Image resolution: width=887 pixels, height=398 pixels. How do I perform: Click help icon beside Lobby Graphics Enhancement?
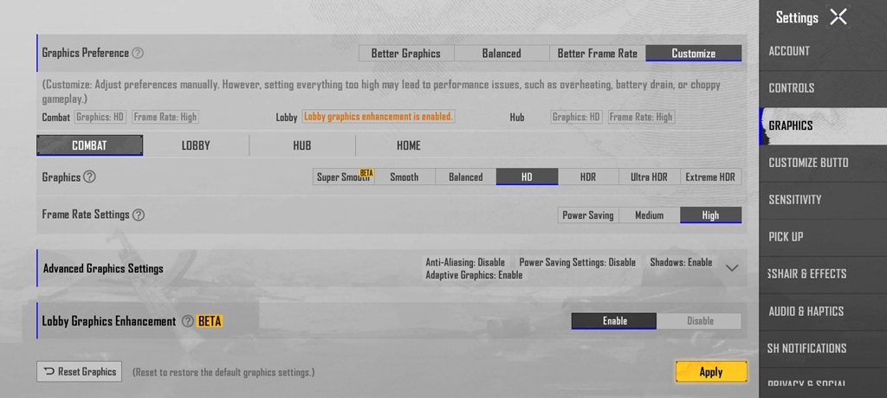click(186, 321)
